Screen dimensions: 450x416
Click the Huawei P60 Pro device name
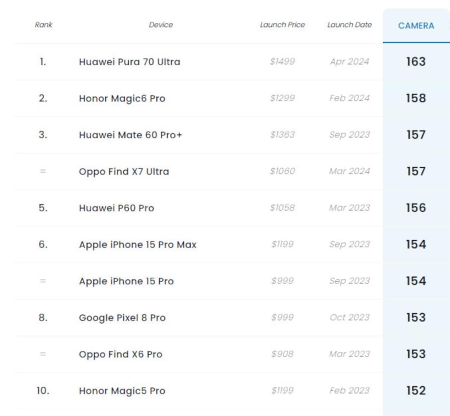(116, 208)
